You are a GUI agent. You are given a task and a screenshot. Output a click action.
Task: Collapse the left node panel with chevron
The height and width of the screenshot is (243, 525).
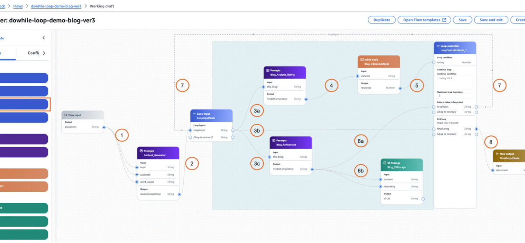tap(43, 38)
